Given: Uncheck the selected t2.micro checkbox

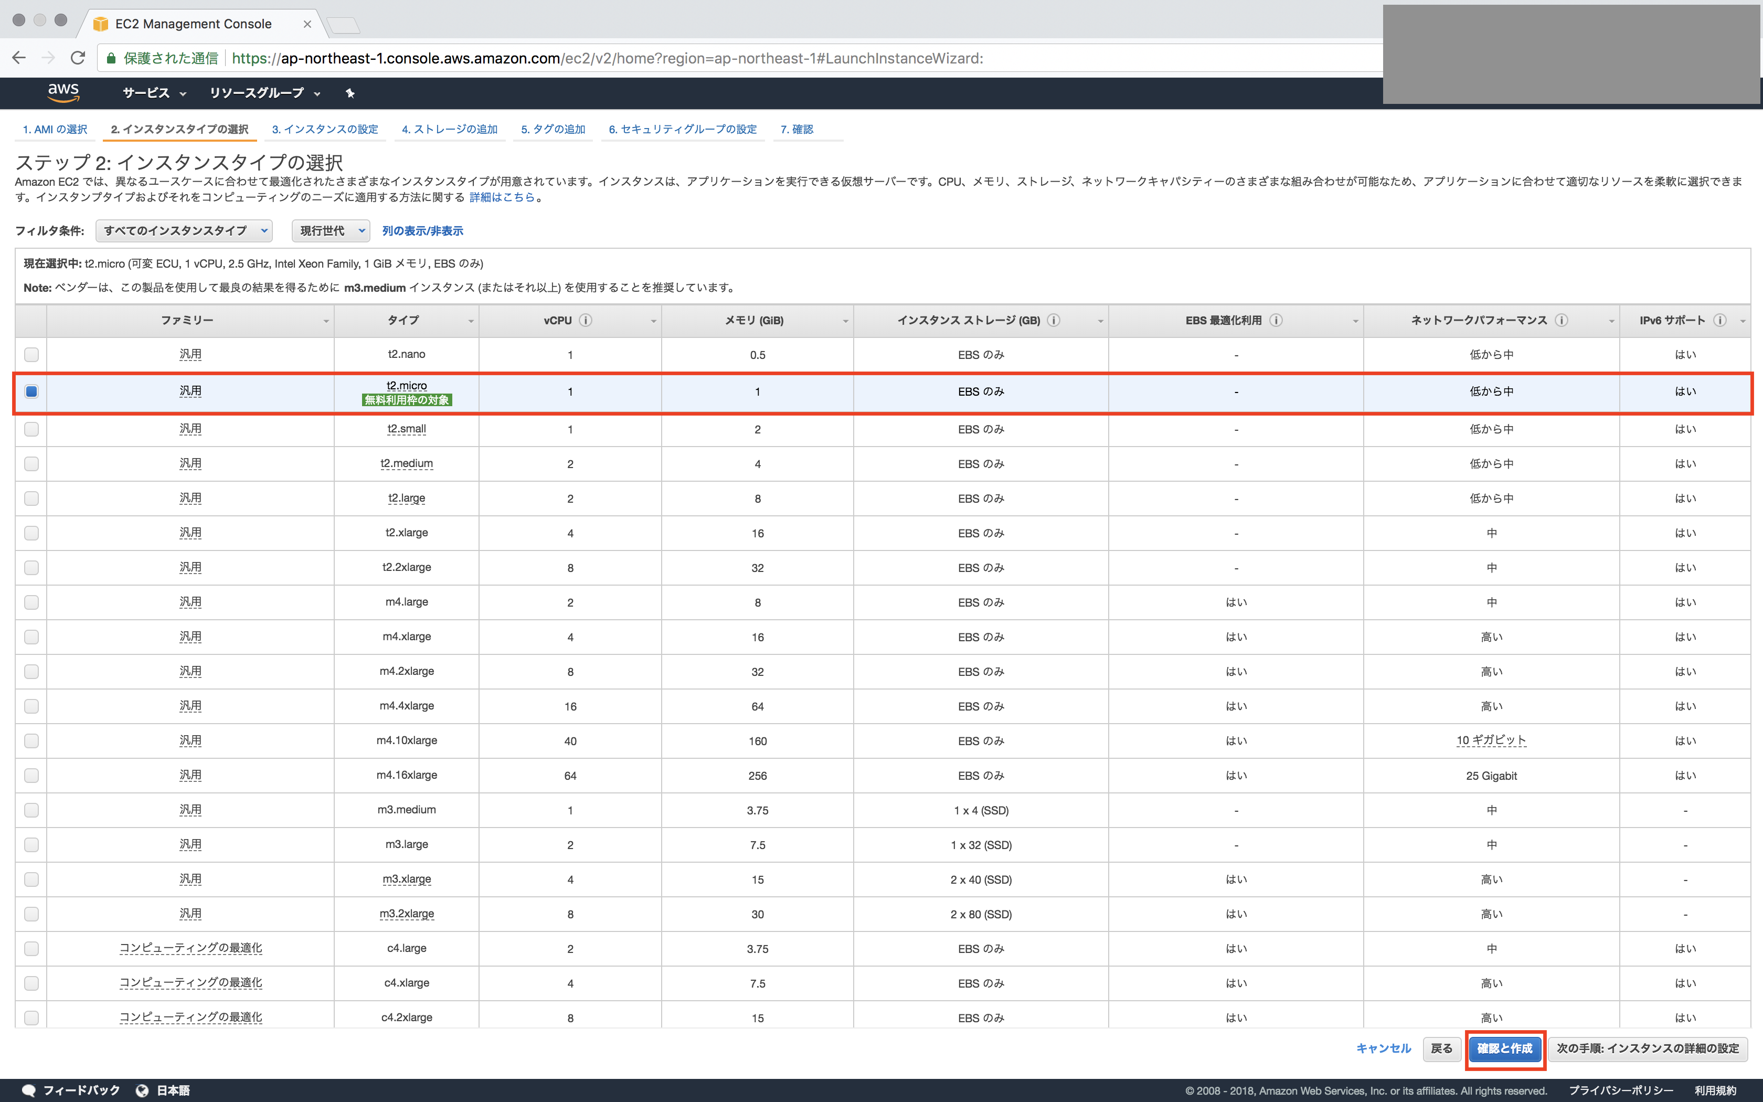Looking at the screenshot, I should tap(31, 391).
